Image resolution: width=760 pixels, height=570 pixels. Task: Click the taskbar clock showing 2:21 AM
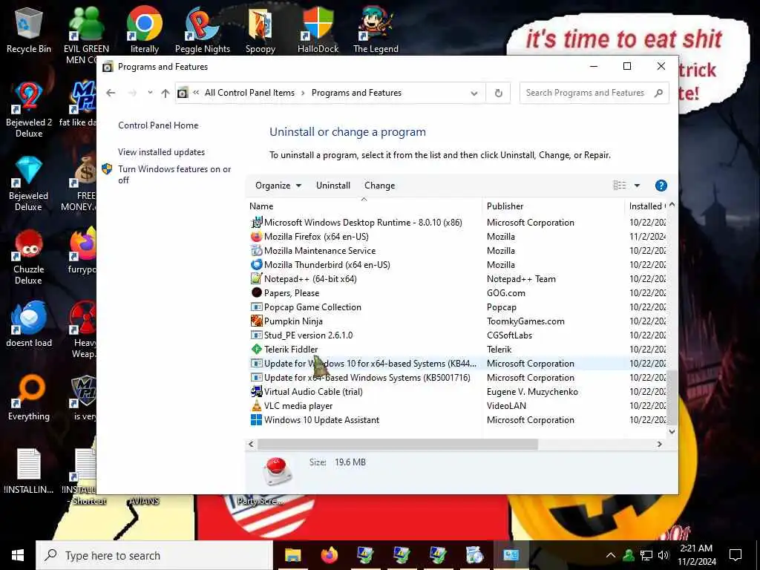tap(696, 555)
